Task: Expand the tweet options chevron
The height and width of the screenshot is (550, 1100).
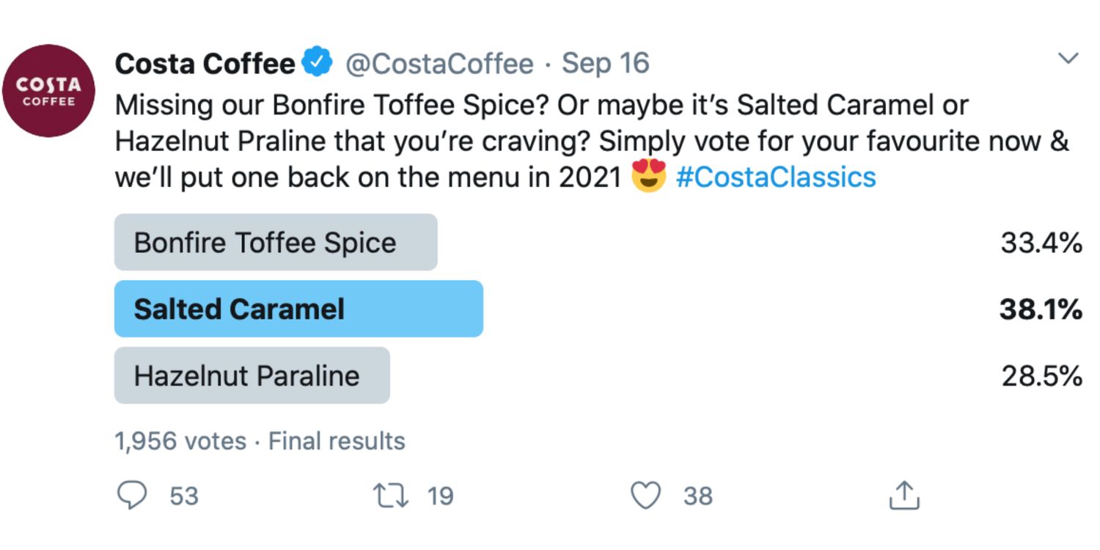Action: tap(1068, 59)
